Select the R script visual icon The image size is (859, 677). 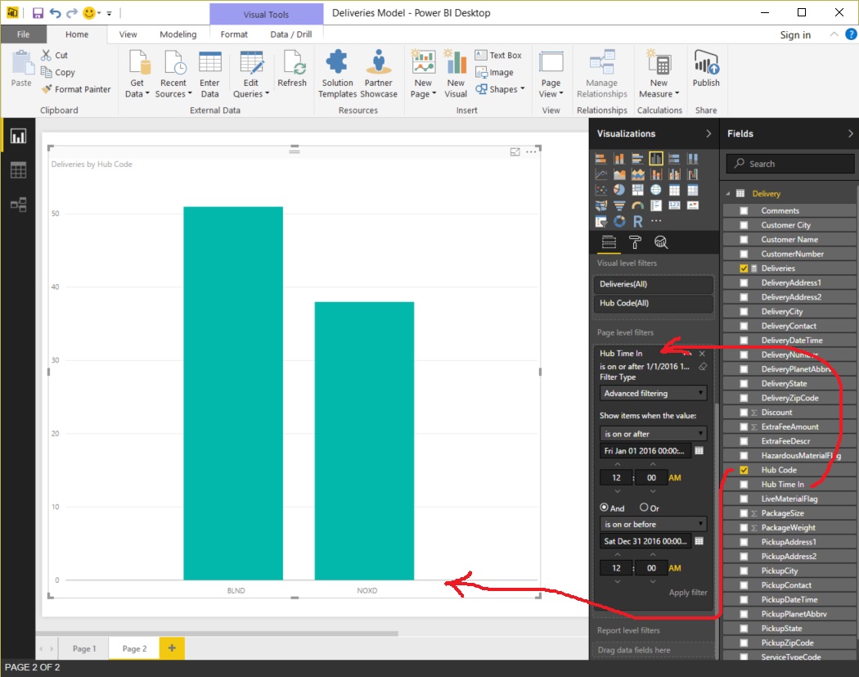pos(637,221)
